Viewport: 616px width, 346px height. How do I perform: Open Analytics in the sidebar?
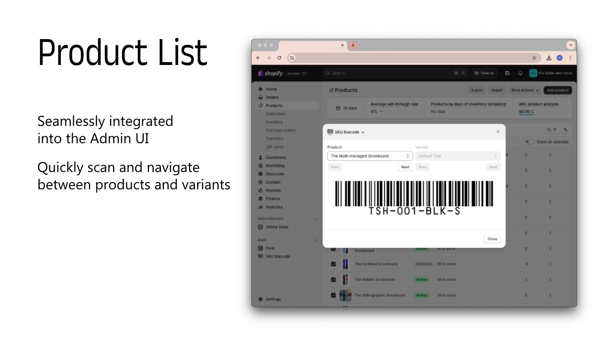coord(274,207)
